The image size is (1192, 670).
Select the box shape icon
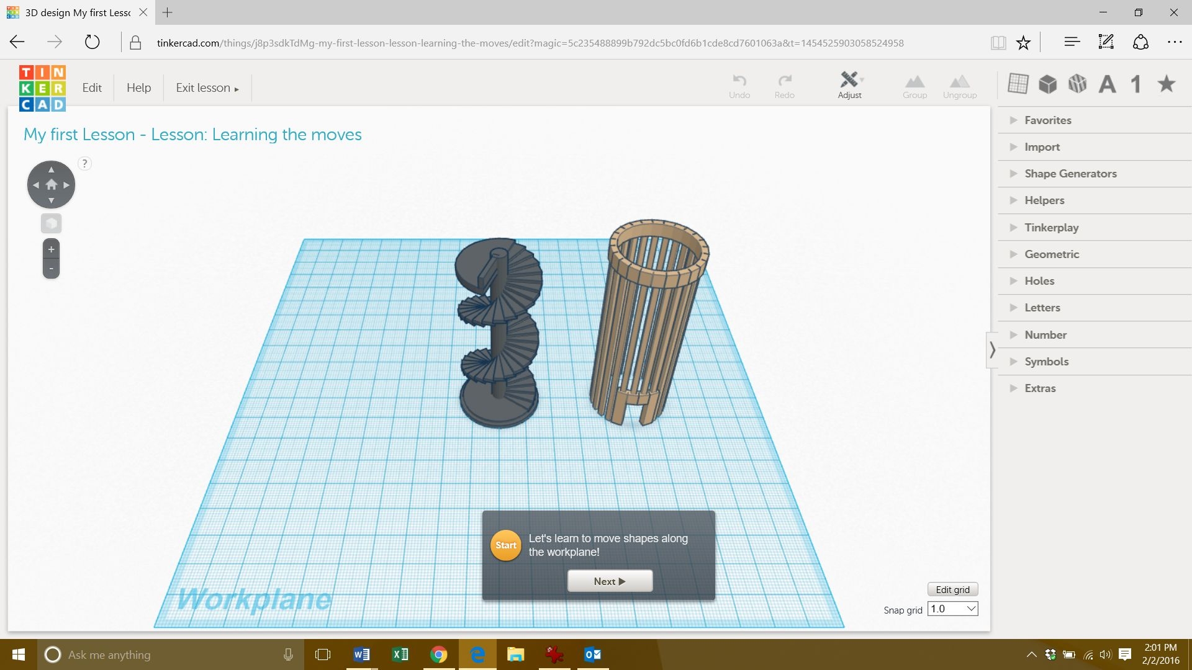(x=1048, y=84)
